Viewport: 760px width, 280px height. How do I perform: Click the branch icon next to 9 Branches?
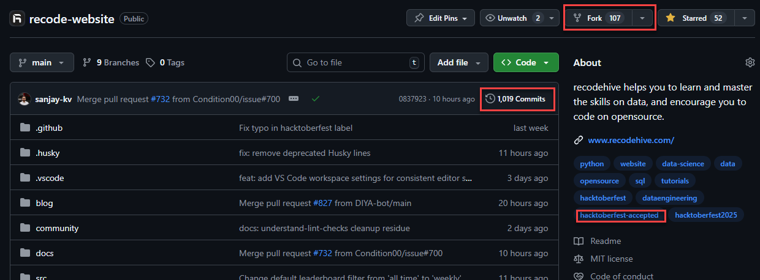tap(86, 62)
